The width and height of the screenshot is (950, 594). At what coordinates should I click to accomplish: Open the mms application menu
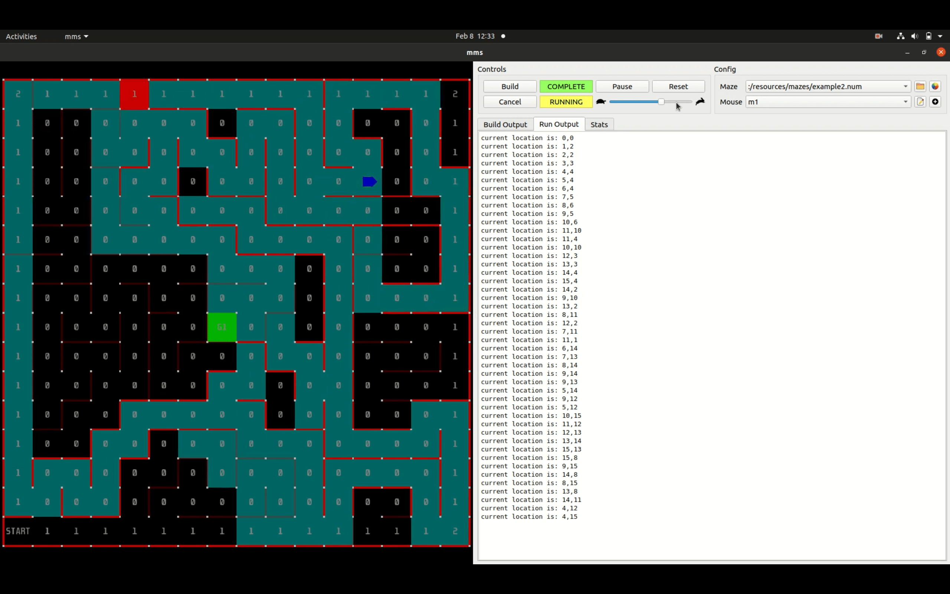(x=76, y=36)
